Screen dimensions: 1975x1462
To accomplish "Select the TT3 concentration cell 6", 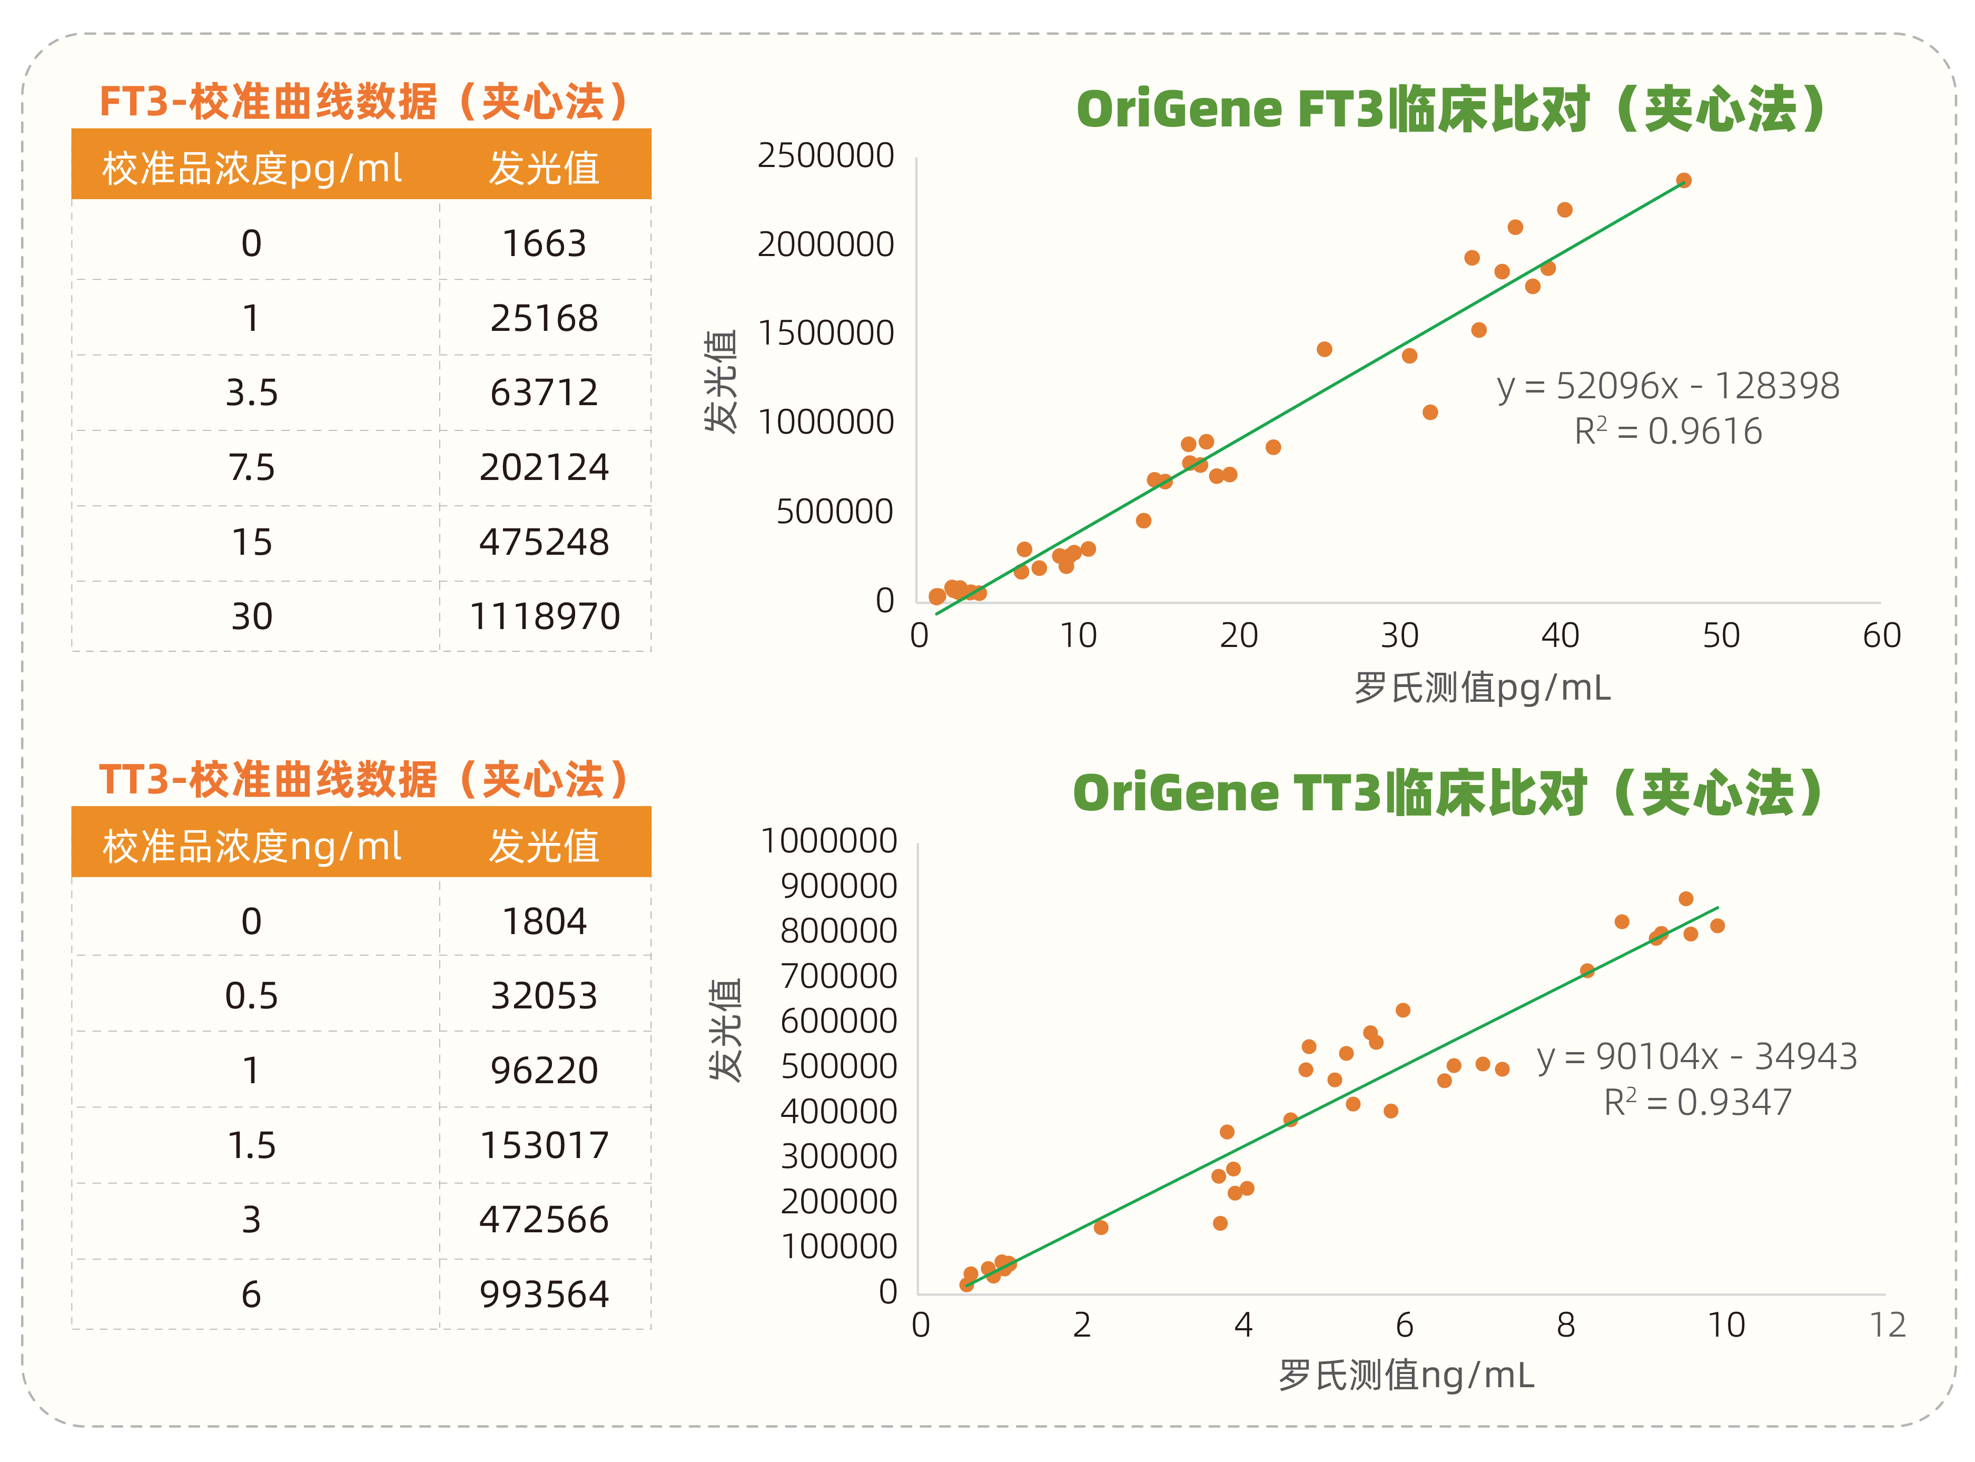I will (x=252, y=1295).
